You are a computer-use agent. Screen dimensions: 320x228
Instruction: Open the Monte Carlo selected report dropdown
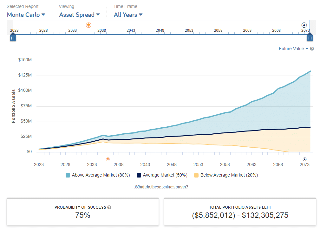tap(26, 15)
